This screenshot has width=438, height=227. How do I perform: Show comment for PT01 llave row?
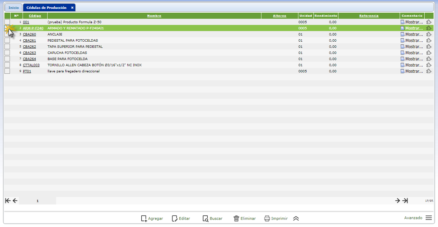click(412, 71)
